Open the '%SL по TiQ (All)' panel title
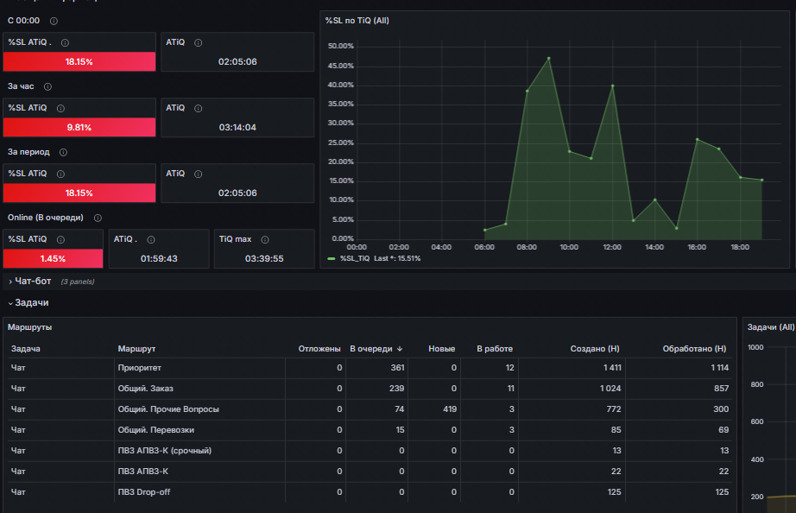Screen dimensions: 796x513 point(357,21)
